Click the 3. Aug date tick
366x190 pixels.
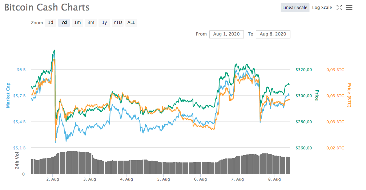click(x=90, y=179)
